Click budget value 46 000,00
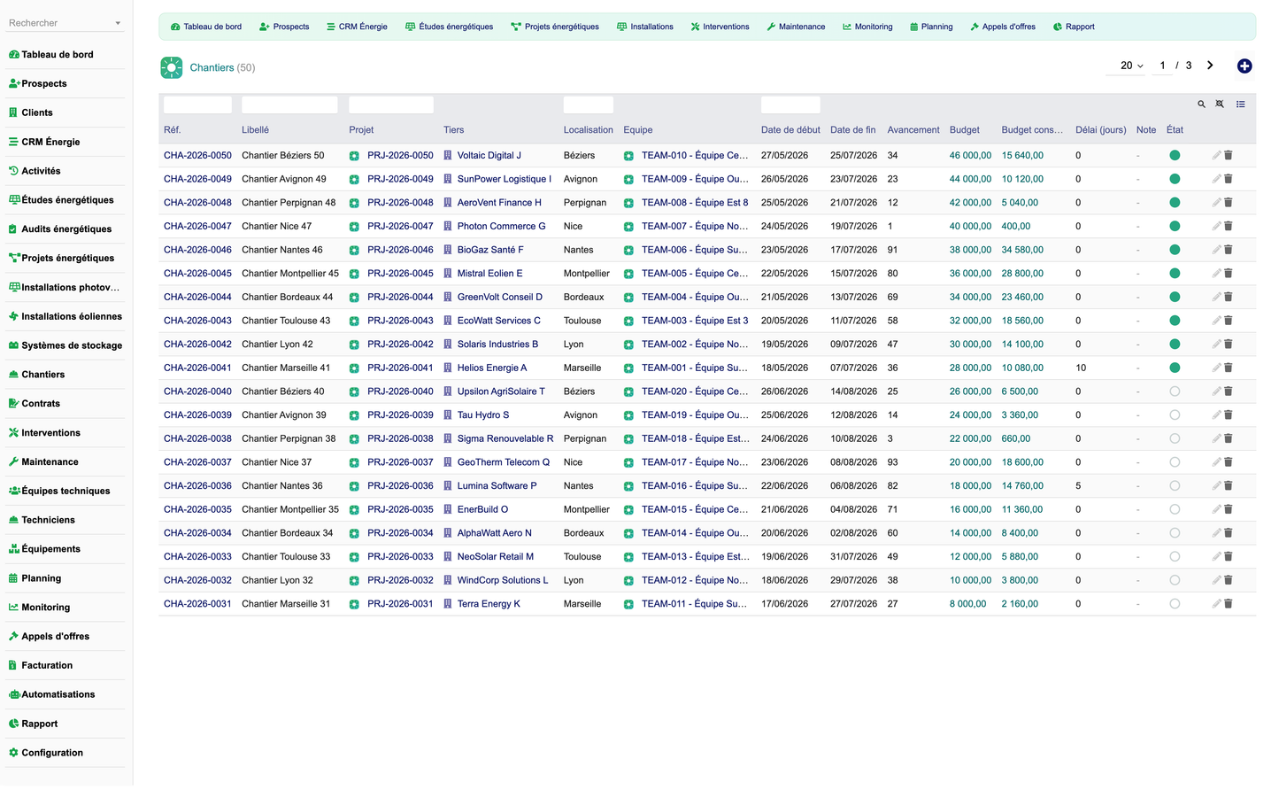The image size is (1279, 798). click(x=970, y=155)
